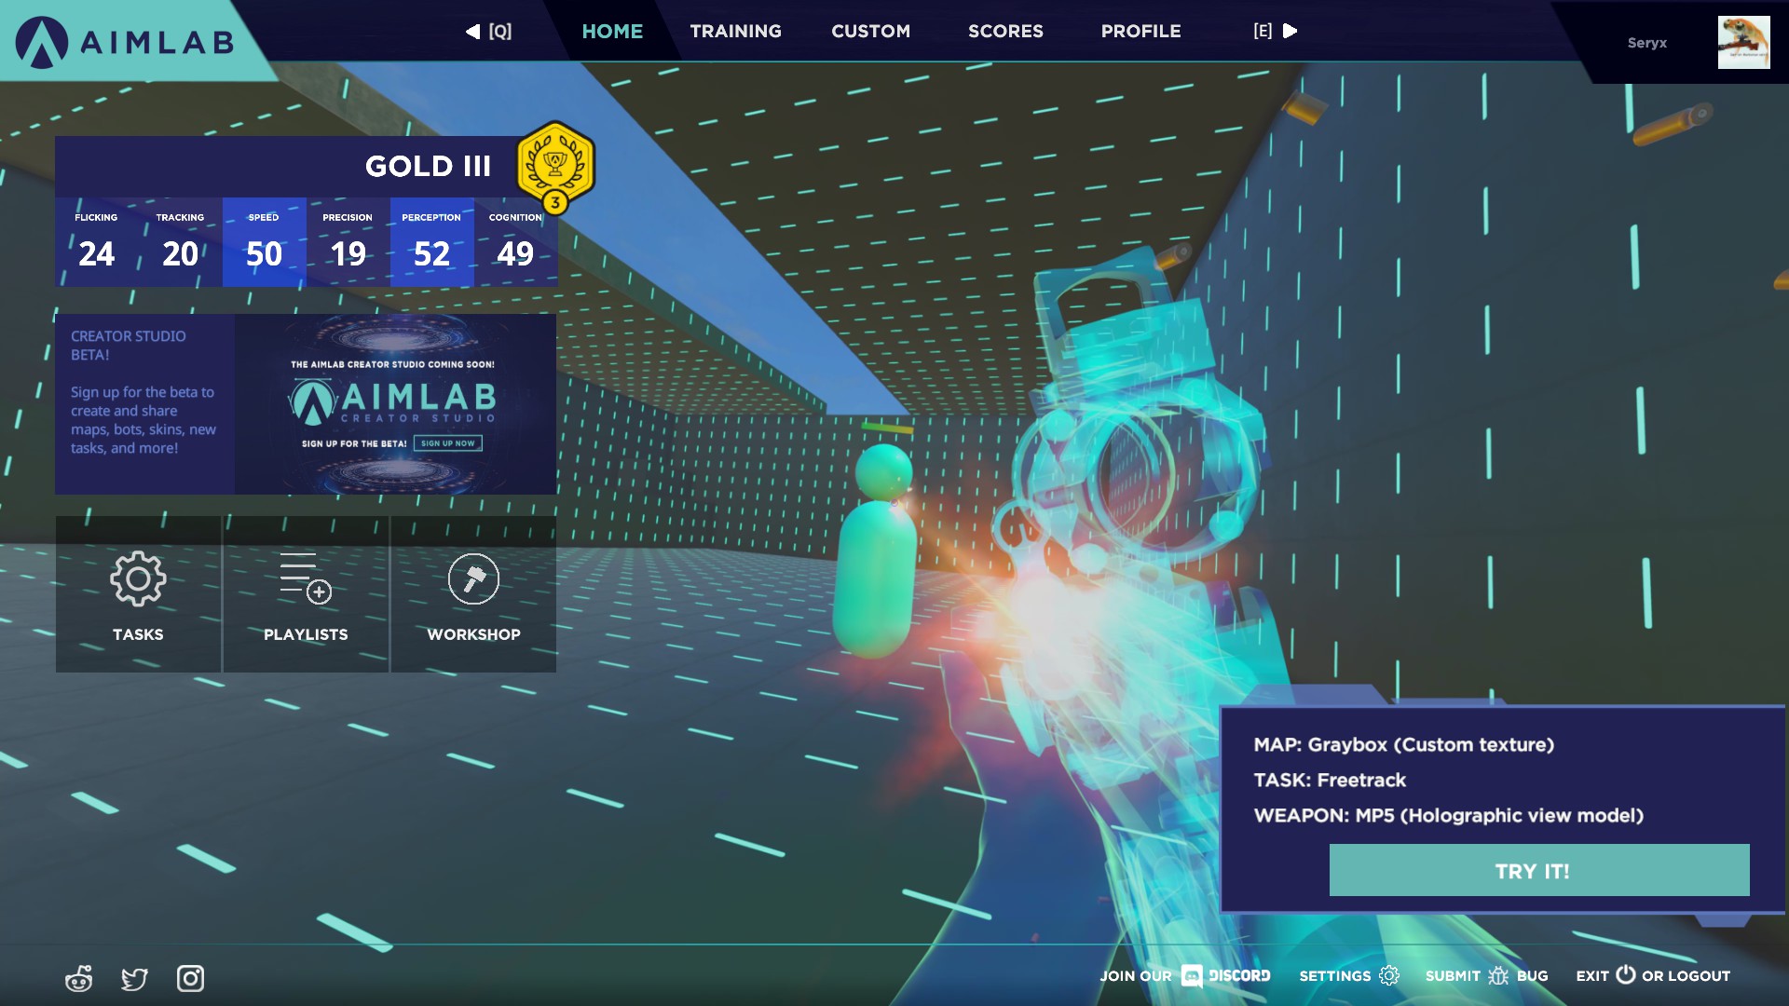Click the MAP: Graybox text
1789x1006 pixels.
pos(1403,744)
